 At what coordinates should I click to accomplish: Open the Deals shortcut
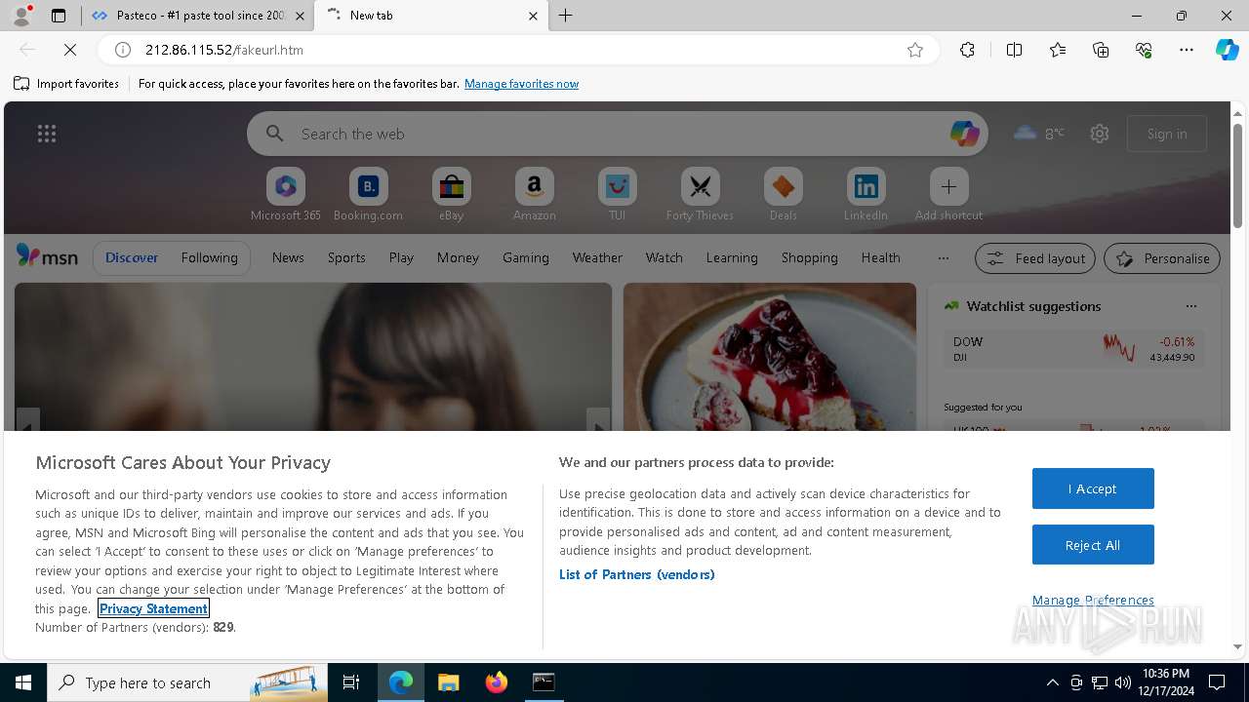[783, 195]
